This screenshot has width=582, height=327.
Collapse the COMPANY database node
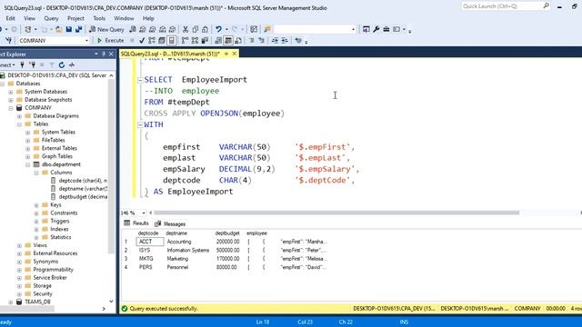[x=11, y=108]
